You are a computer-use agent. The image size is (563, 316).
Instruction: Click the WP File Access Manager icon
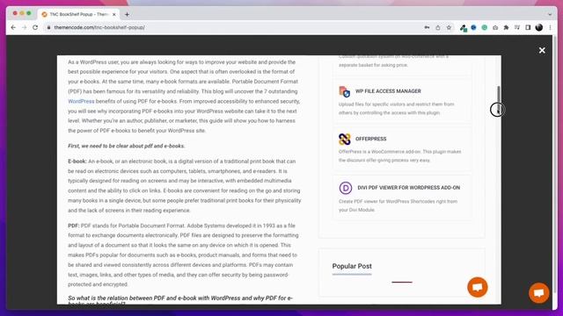point(344,91)
